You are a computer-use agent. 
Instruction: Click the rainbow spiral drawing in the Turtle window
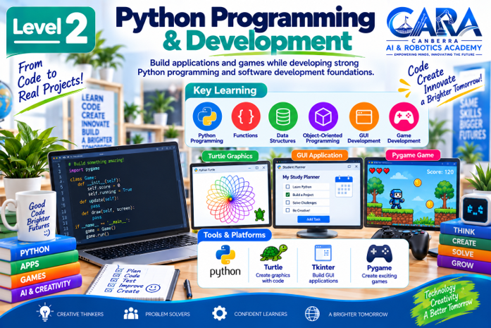[x=230, y=200]
